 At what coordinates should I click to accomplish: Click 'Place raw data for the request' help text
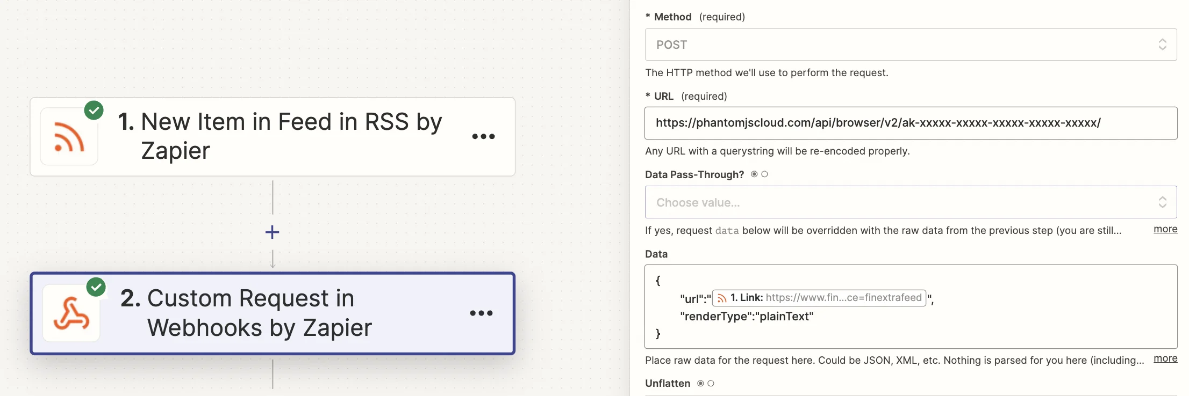[x=894, y=360]
